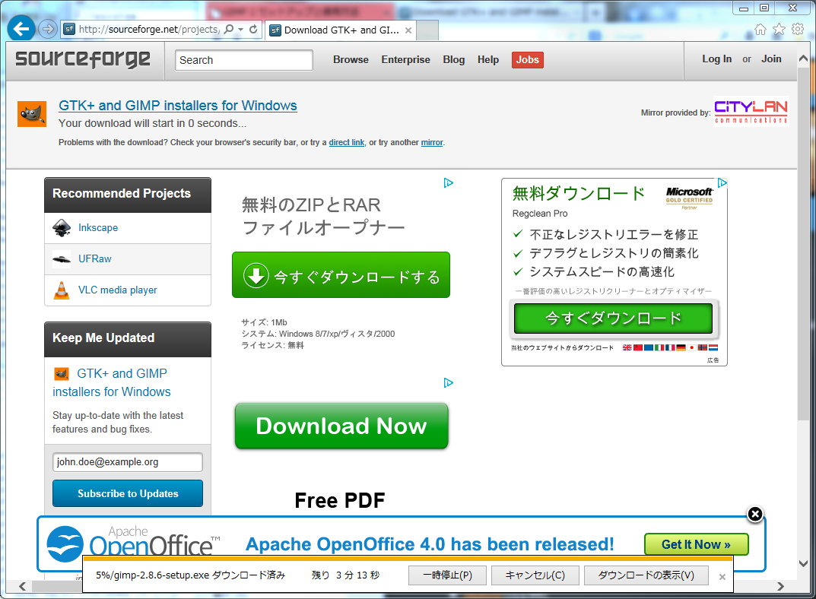Dismiss the download notification bar
The height and width of the screenshot is (599, 816).
722,577
